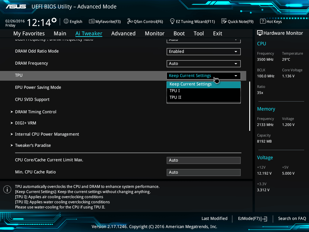
Task: Open Qfan Control(F6) fan icon
Action: (130, 21)
